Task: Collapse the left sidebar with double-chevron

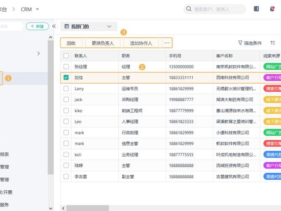Action: pyautogui.click(x=54, y=26)
